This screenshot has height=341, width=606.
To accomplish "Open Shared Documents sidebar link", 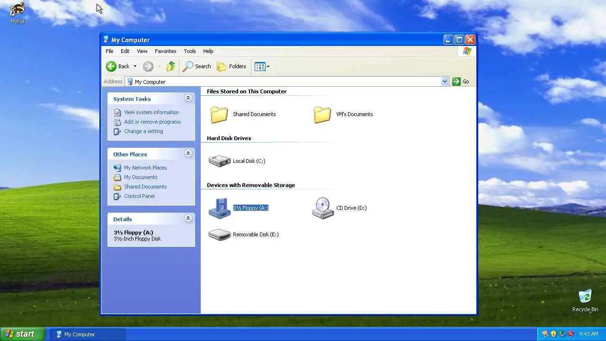I will click(145, 187).
